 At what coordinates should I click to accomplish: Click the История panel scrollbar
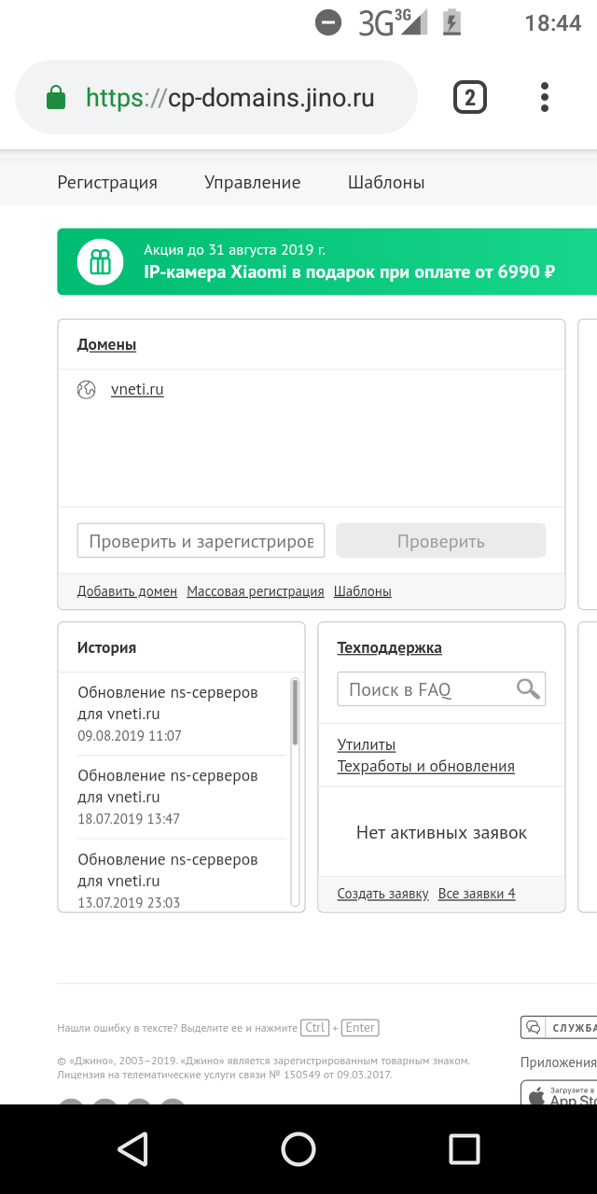[296, 714]
